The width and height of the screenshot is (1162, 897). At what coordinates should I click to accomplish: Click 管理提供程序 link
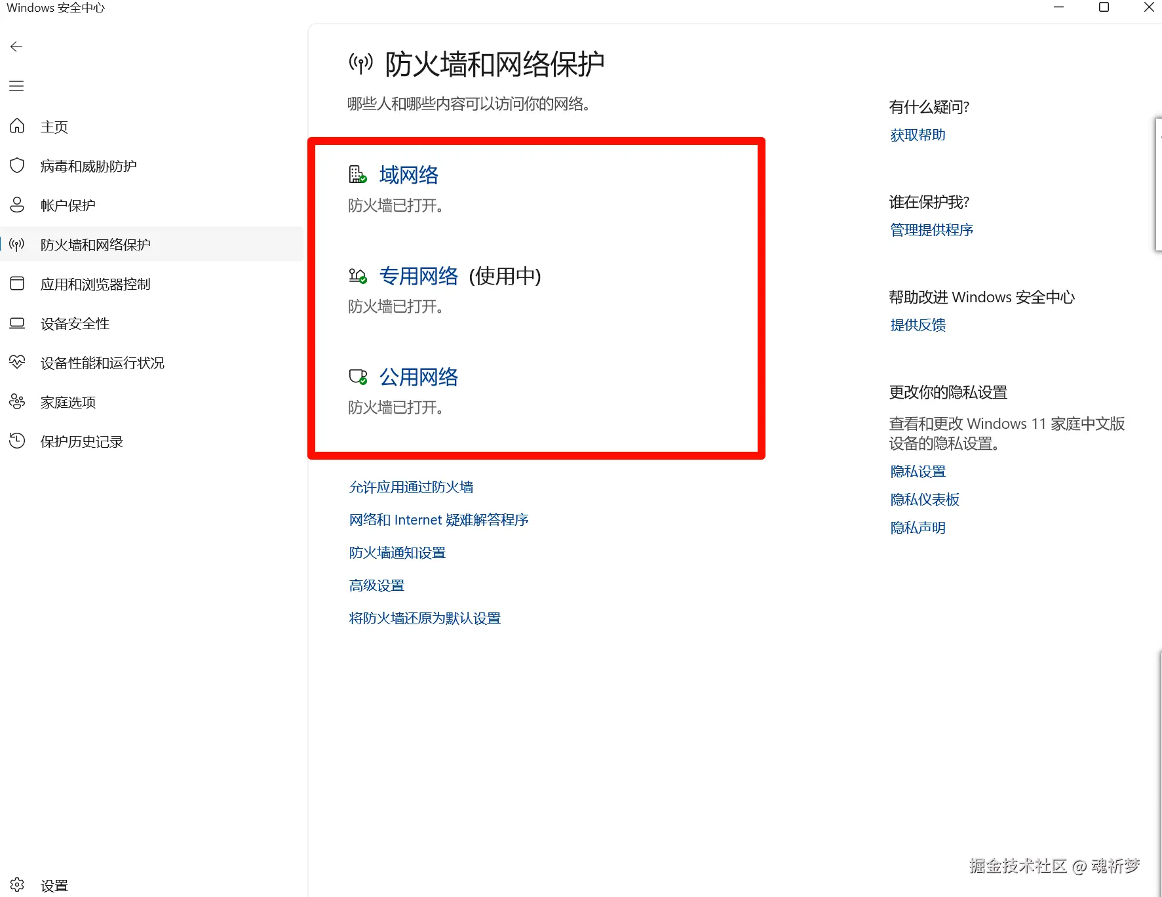(931, 230)
